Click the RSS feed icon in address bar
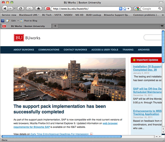165x142 pixels. click(x=120, y=9)
